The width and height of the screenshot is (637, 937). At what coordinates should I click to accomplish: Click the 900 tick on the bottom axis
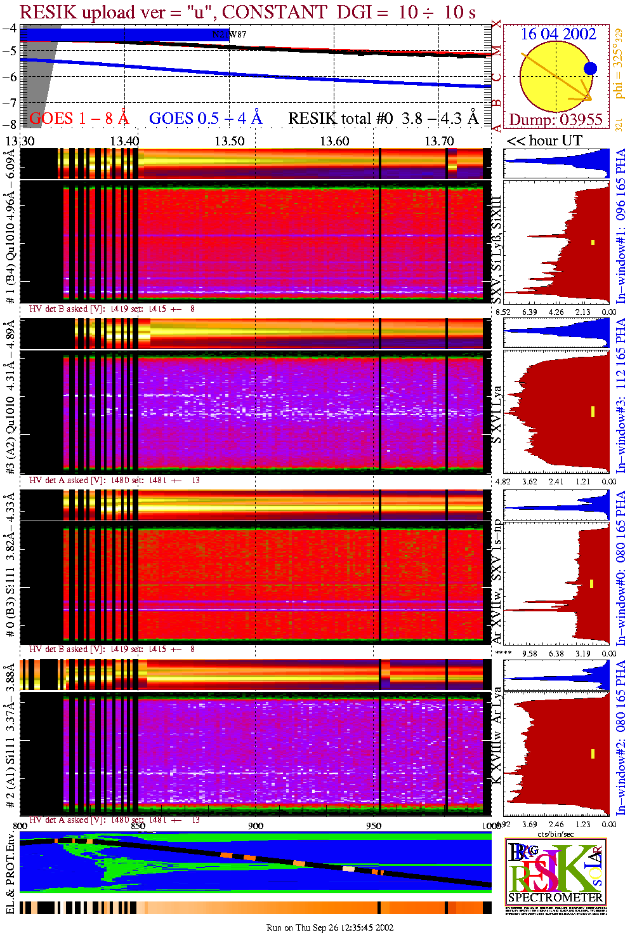[x=256, y=826]
